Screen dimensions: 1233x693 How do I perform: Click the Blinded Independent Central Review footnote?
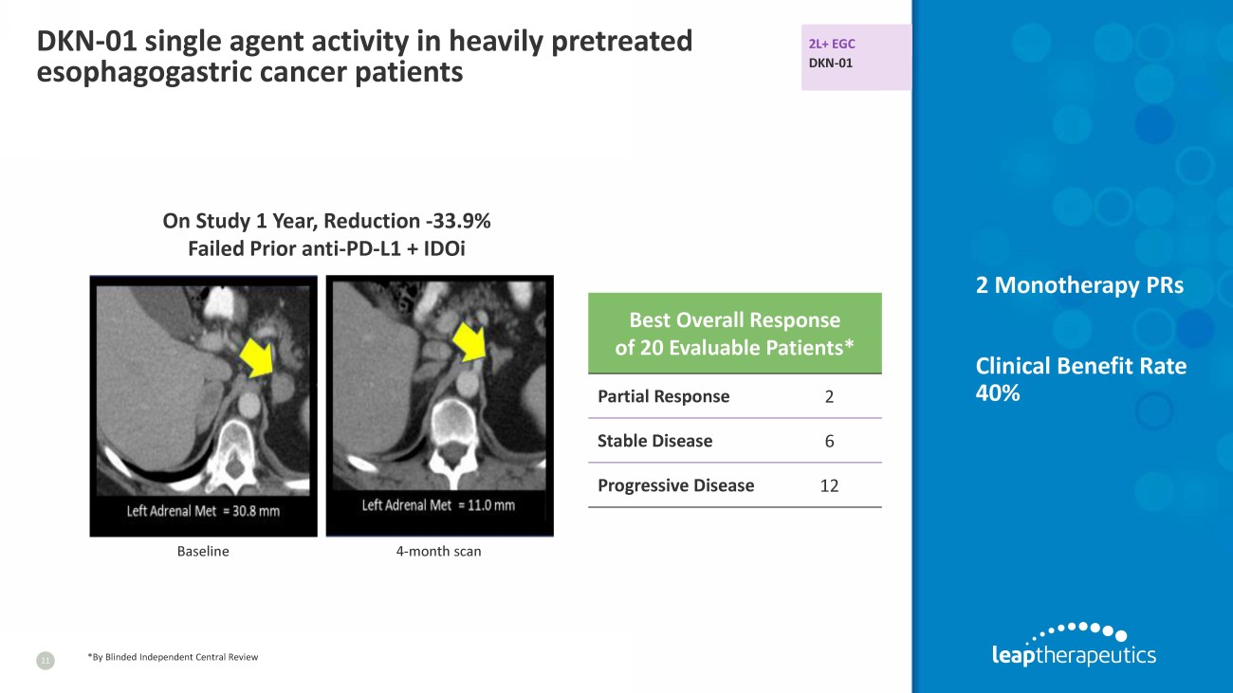(172, 657)
